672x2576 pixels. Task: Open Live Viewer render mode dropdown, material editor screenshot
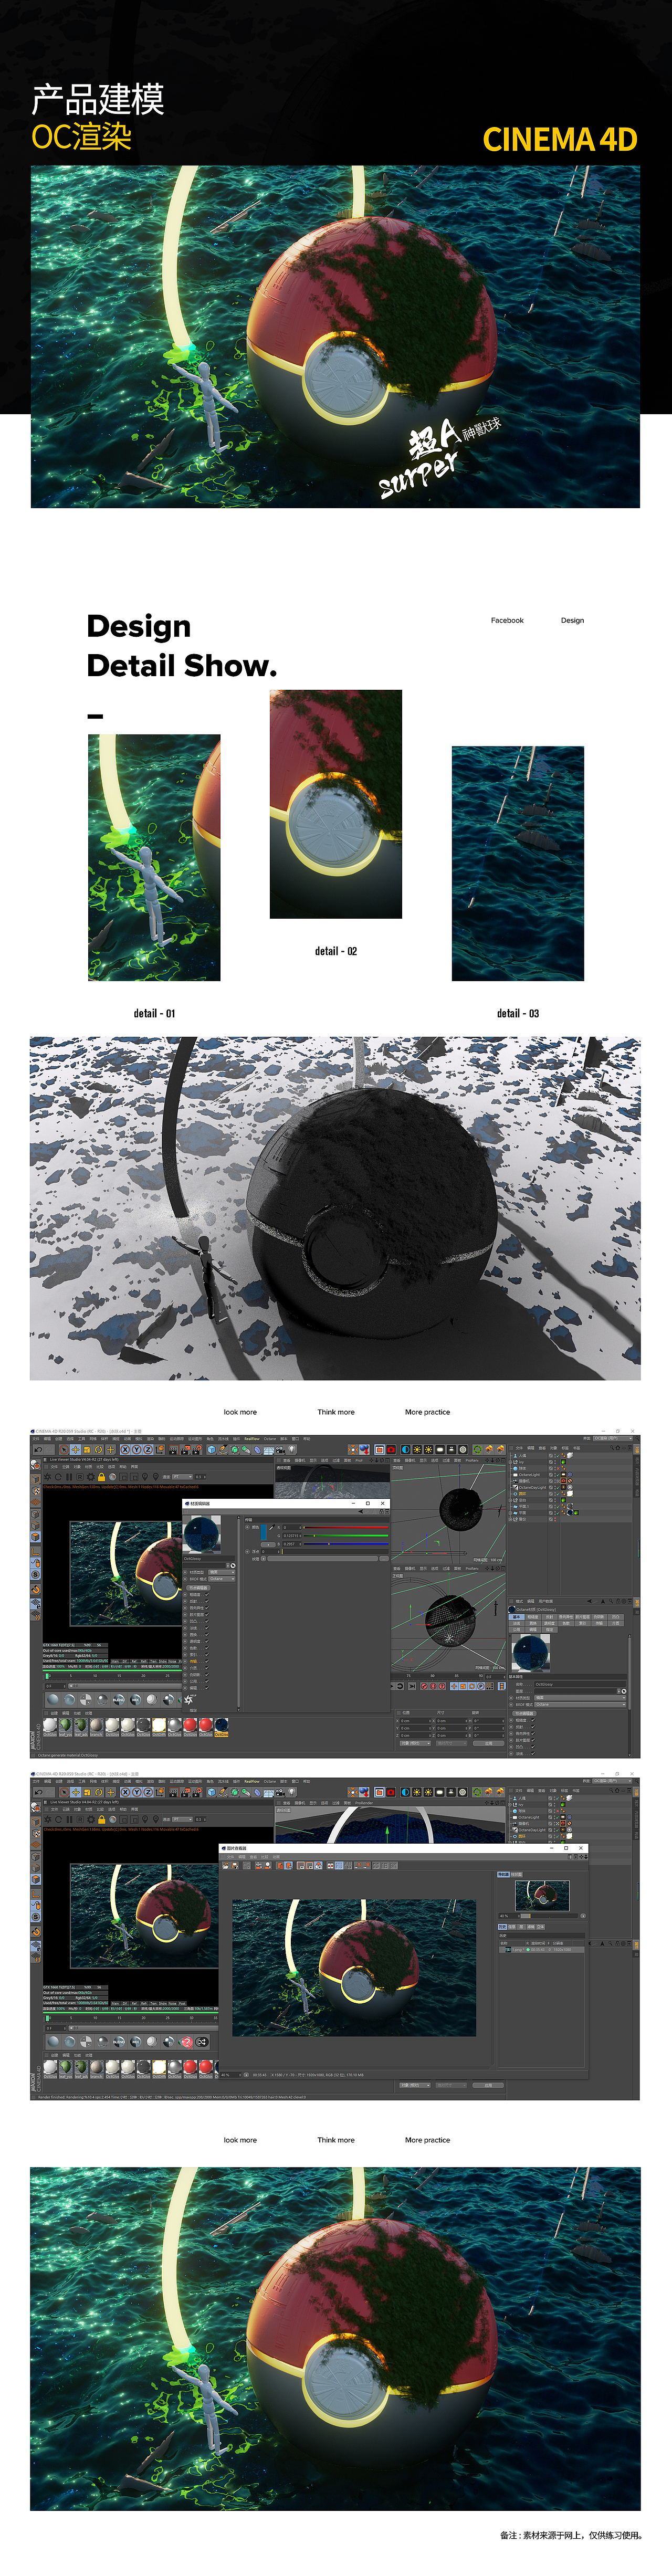(x=181, y=1476)
